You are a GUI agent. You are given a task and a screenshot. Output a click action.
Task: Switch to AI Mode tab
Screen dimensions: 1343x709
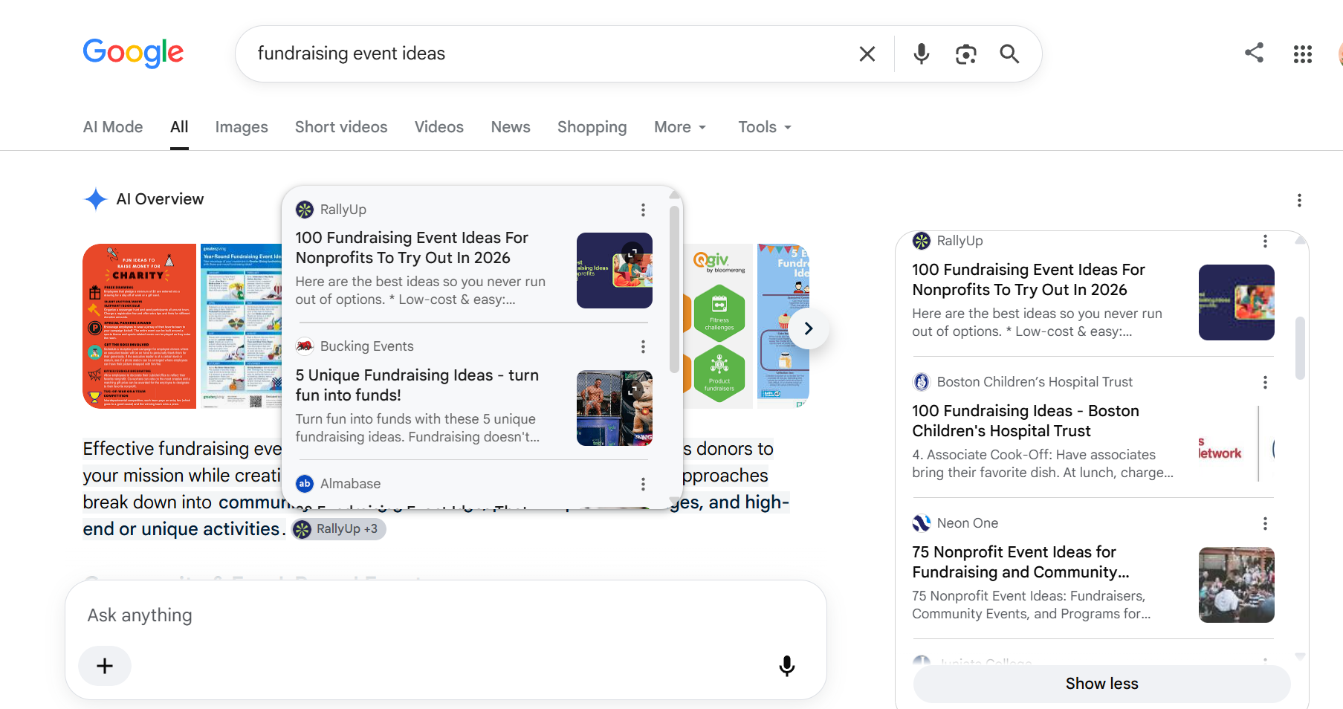113,127
